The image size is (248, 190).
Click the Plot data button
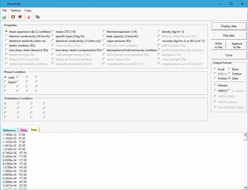(229, 36)
